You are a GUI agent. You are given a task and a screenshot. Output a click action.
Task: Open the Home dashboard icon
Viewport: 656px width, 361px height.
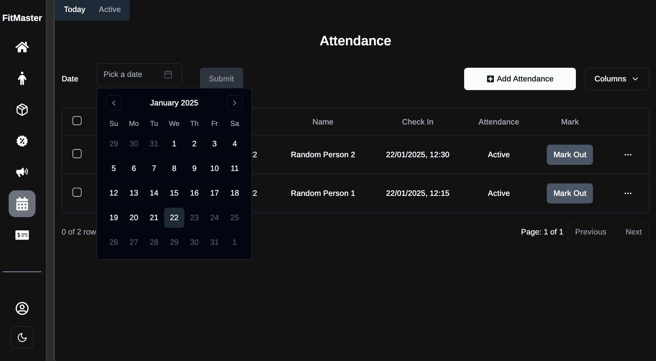coord(22,47)
